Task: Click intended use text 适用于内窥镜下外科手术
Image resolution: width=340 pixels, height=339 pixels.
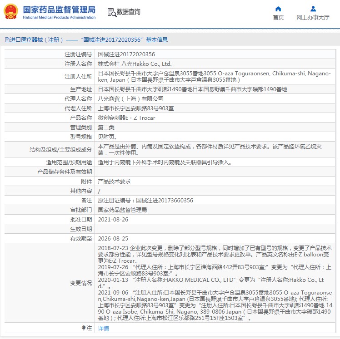Action: point(165,162)
